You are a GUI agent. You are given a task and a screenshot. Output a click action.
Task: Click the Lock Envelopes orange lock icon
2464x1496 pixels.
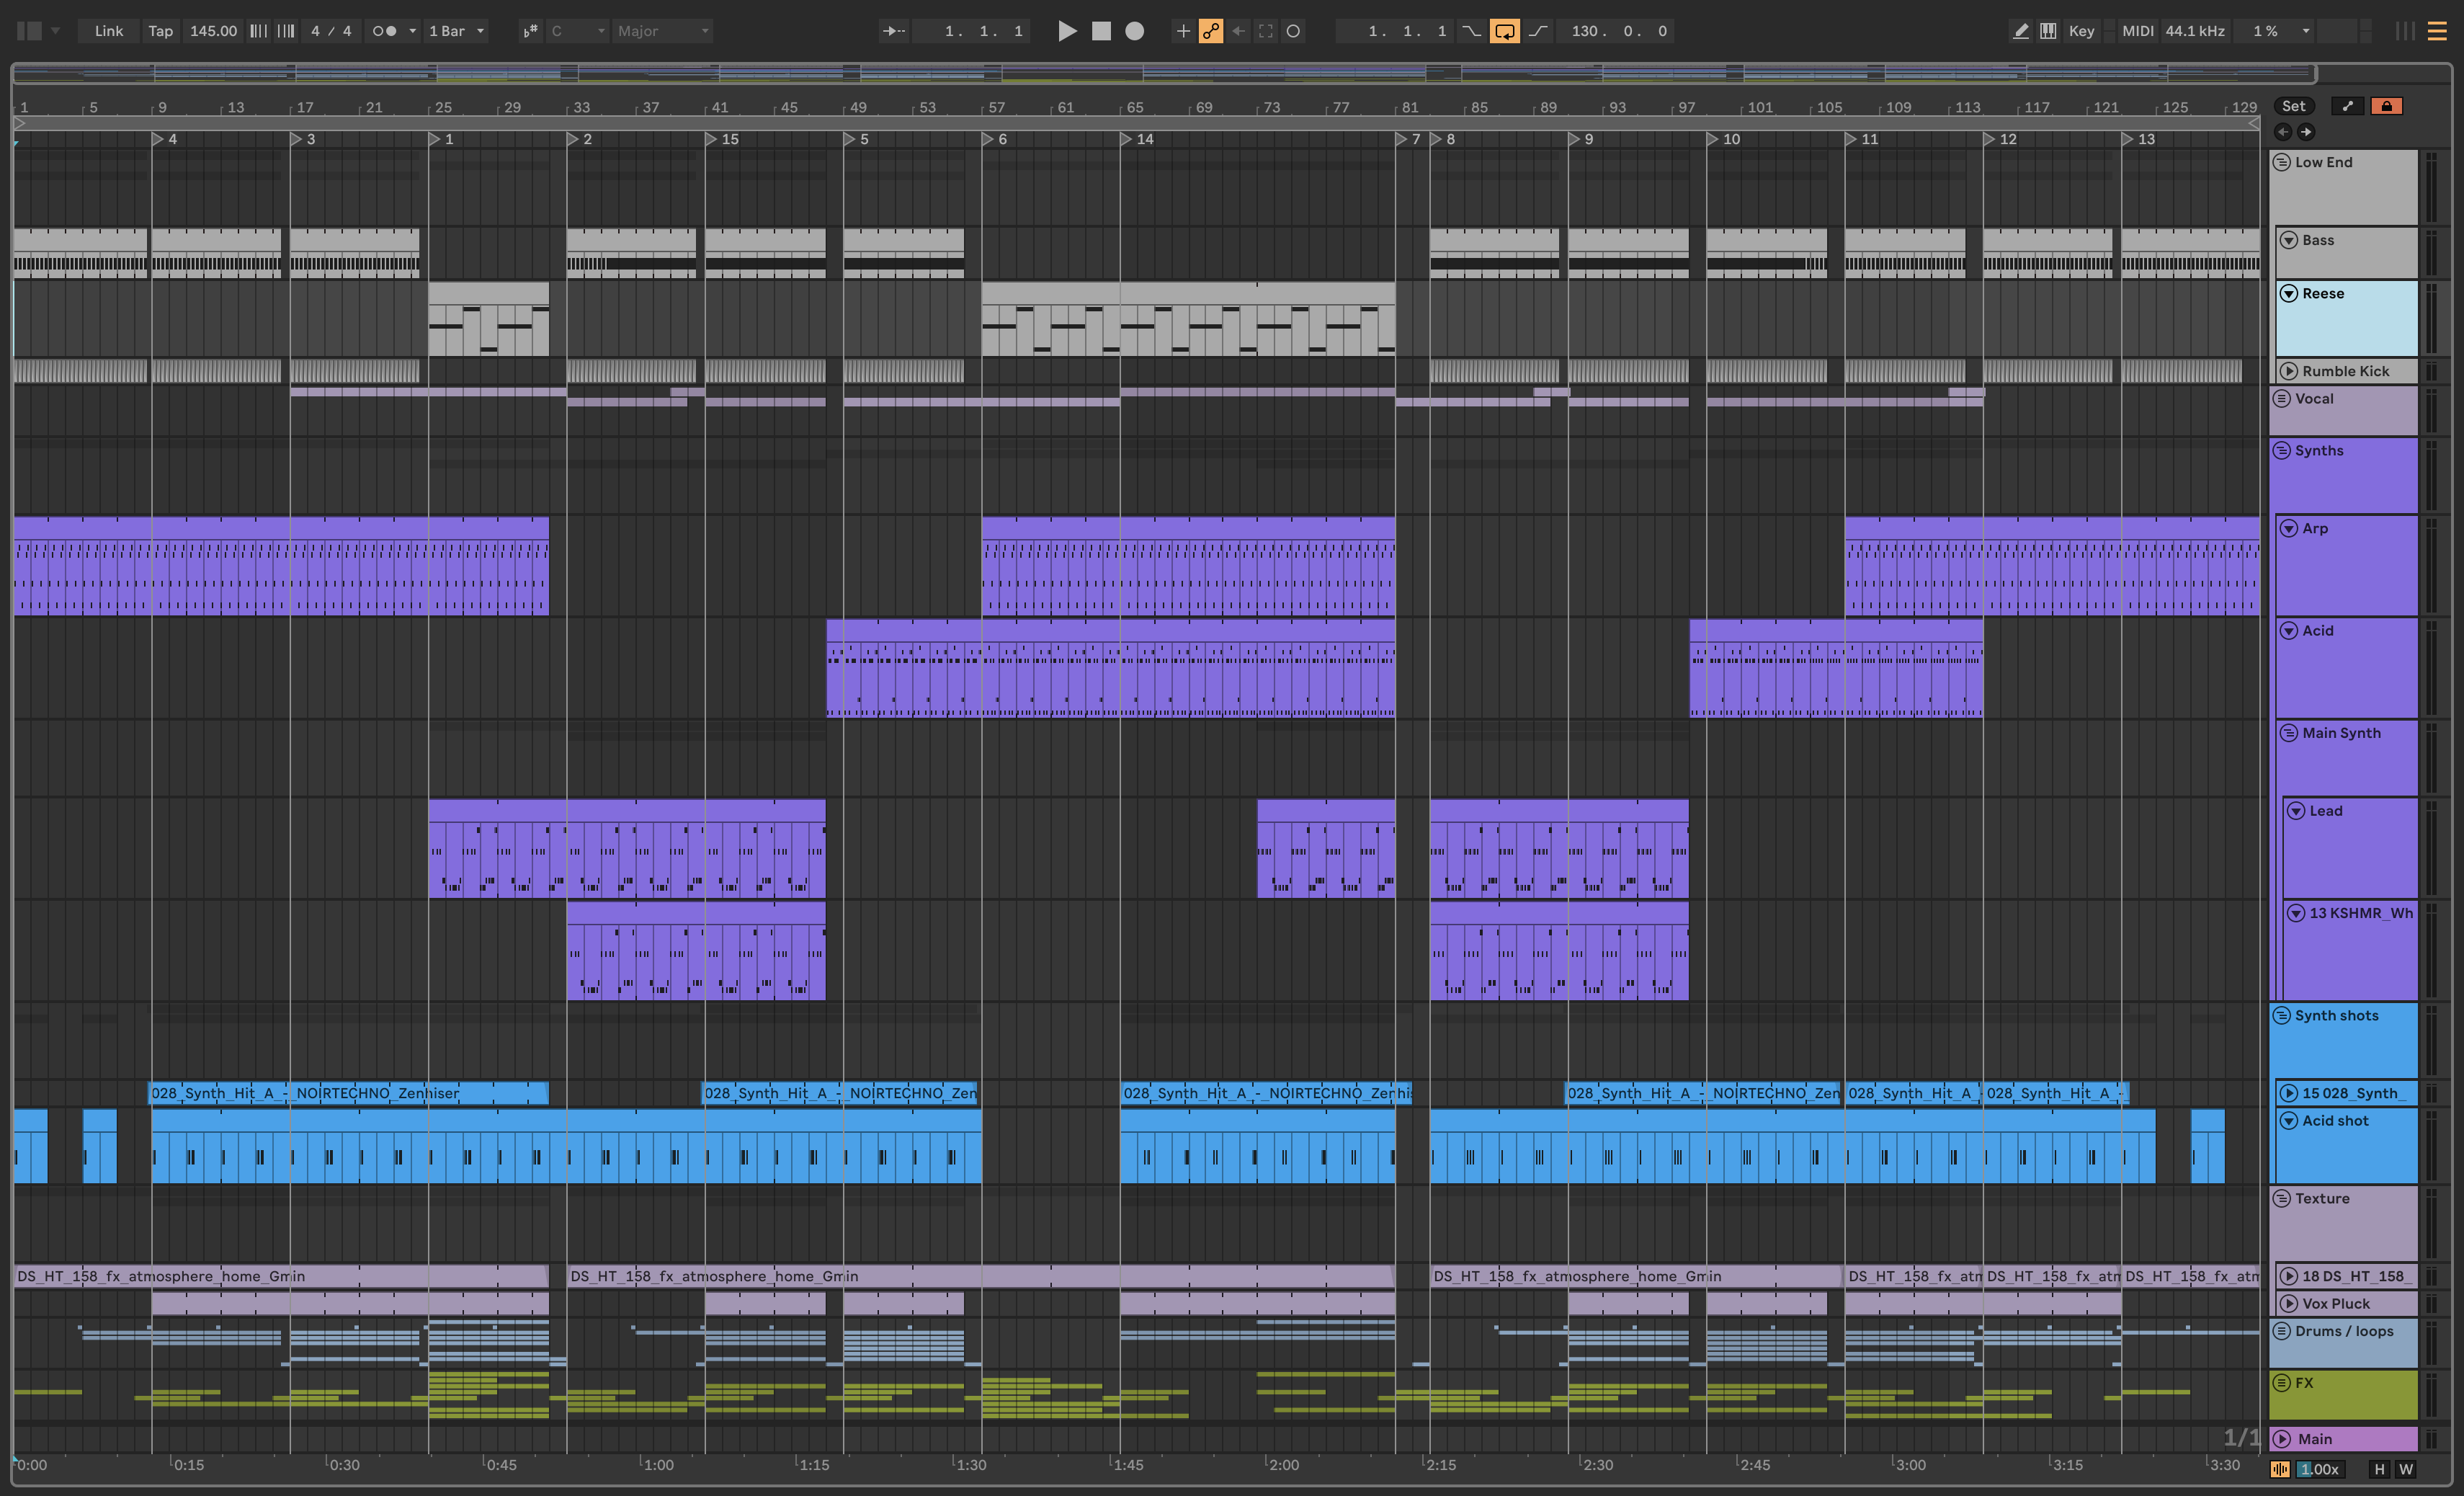point(2386,106)
